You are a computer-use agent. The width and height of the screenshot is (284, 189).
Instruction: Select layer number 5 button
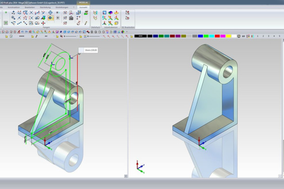(280, 36)
